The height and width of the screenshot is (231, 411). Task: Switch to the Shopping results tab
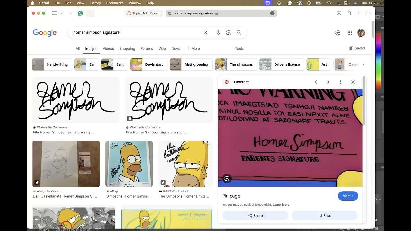coord(127,49)
